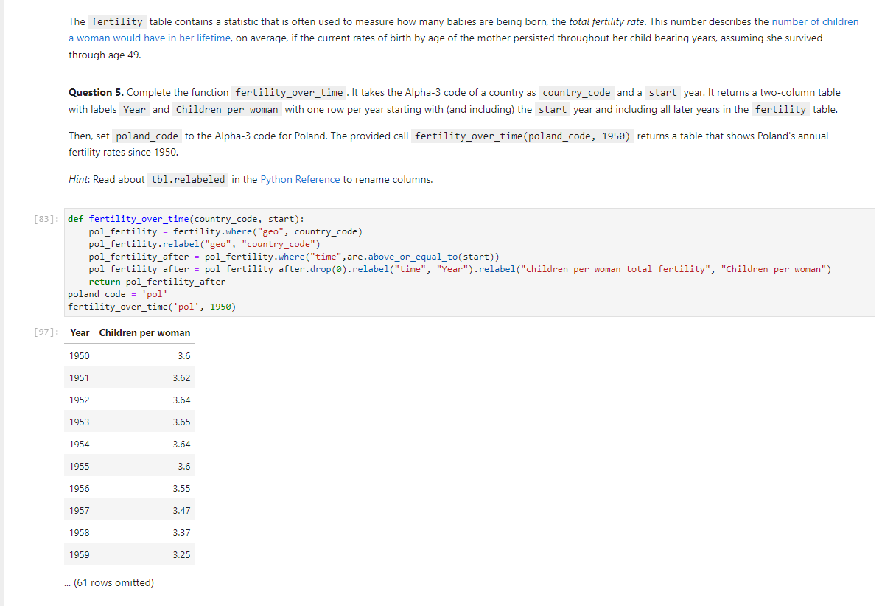Screen dimensions: 882x606
Task: Click the return pol_fertility_after statement
Action: tap(157, 281)
